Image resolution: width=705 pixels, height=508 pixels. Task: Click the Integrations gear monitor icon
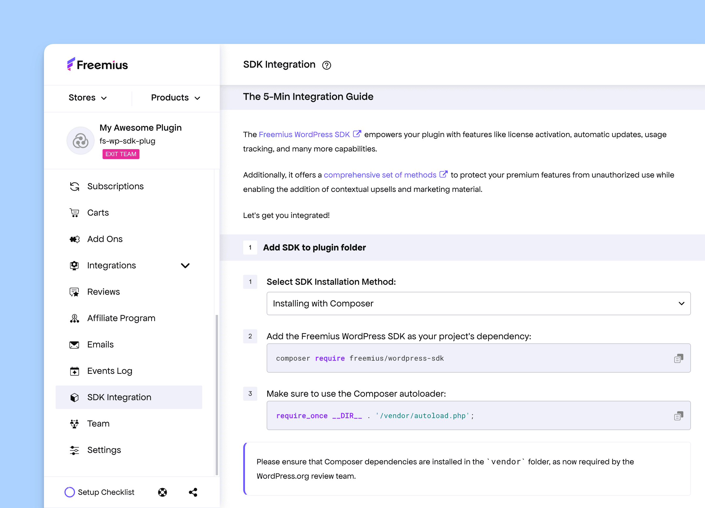click(x=74, y=266)
